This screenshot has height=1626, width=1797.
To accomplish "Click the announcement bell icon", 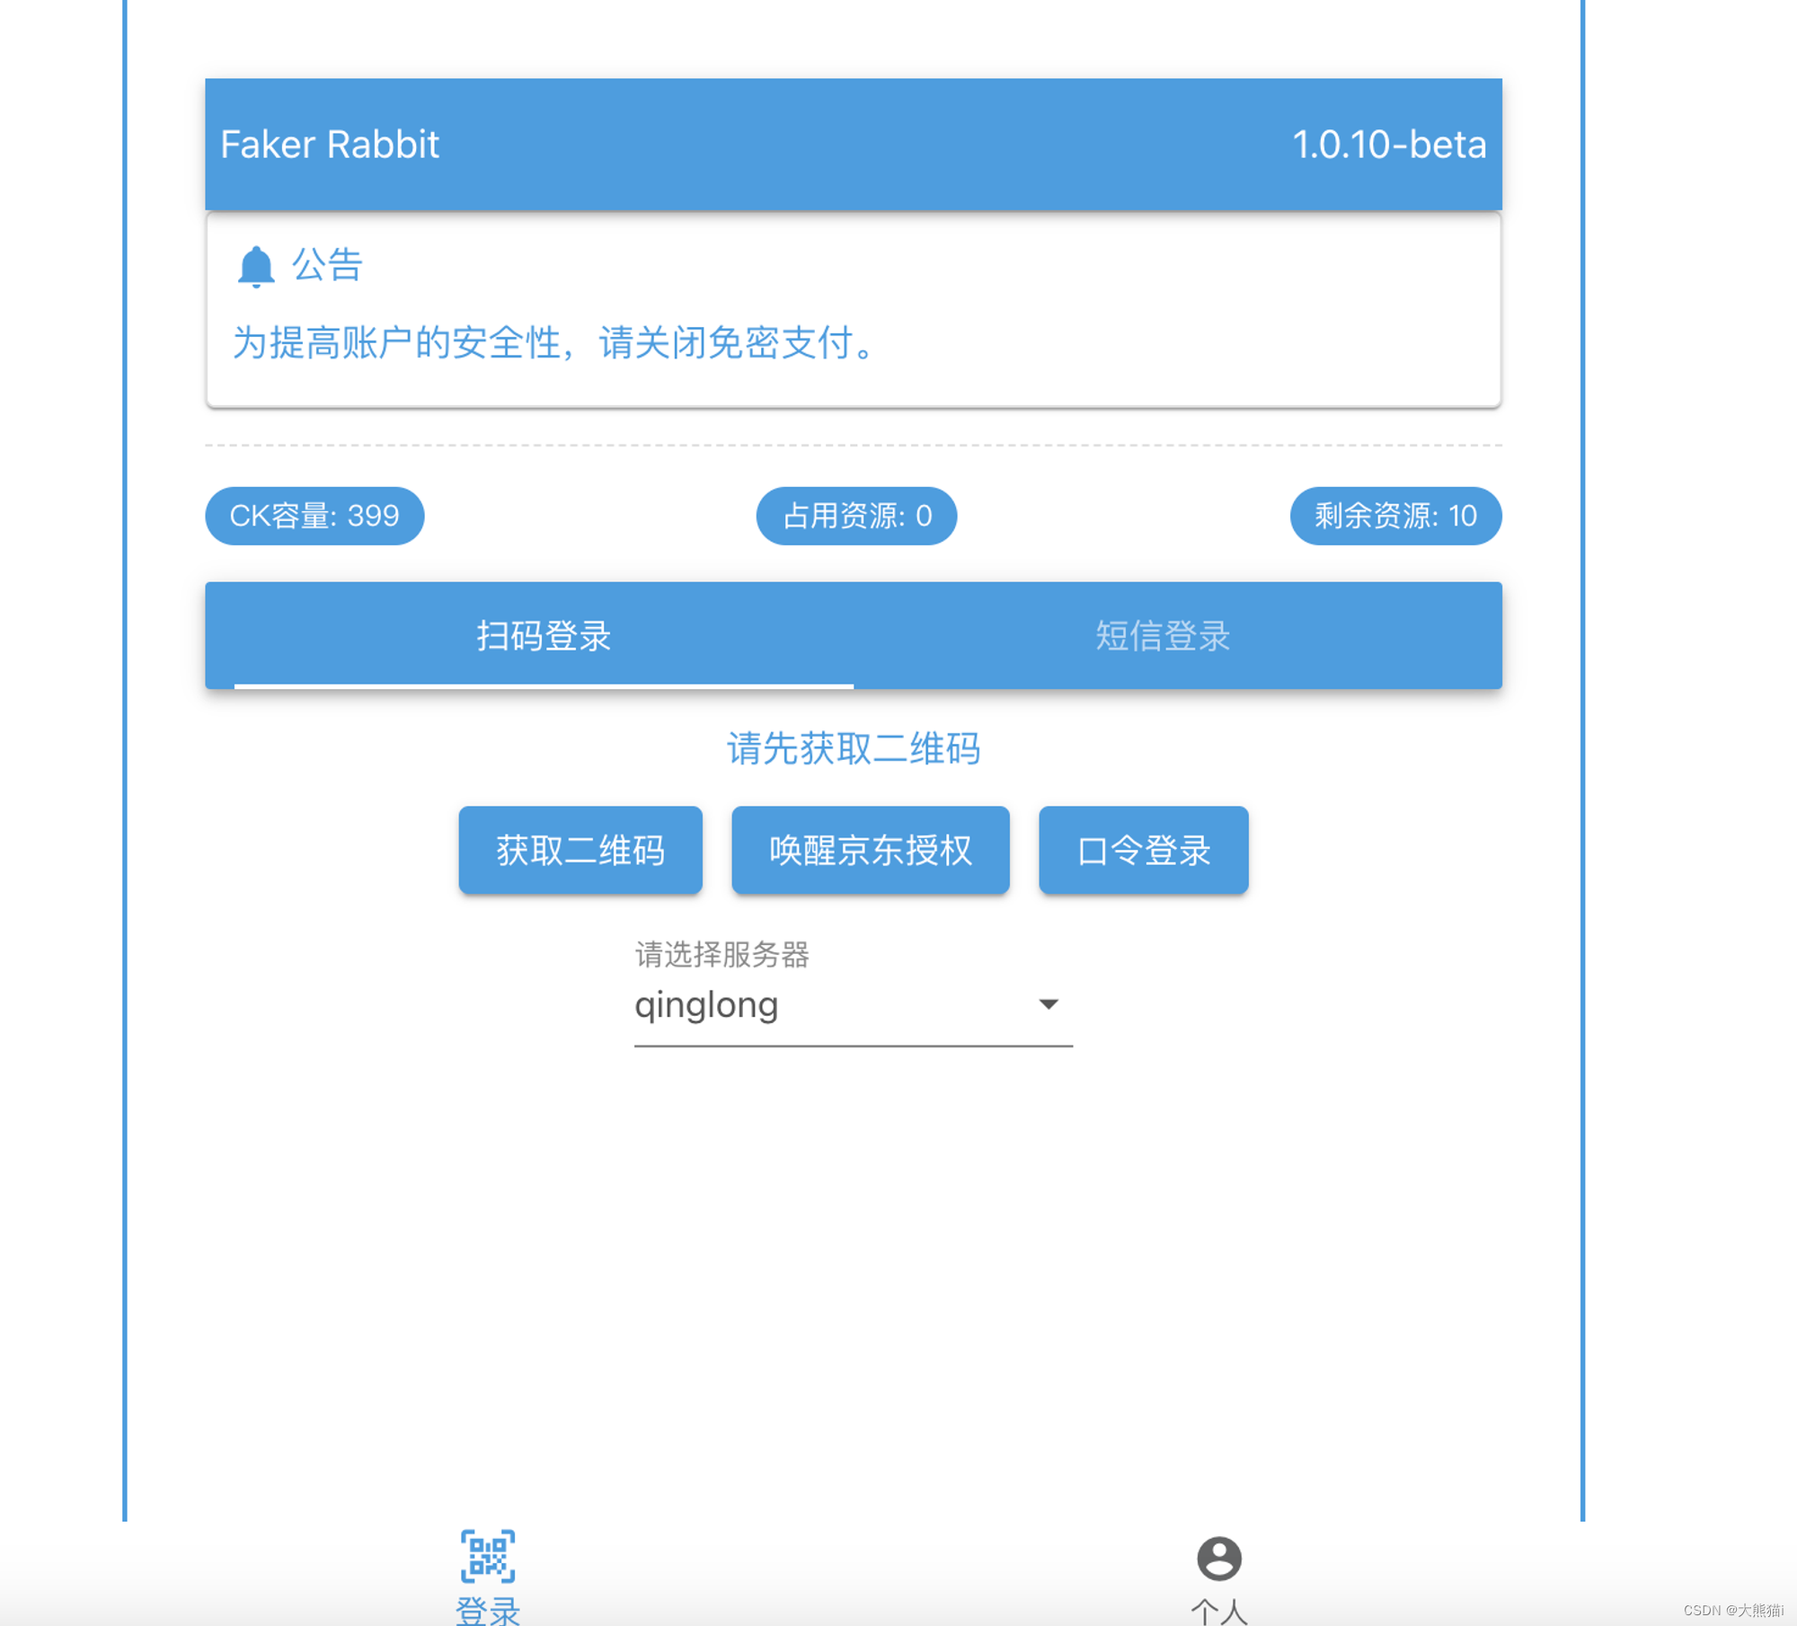I will 255,267.
